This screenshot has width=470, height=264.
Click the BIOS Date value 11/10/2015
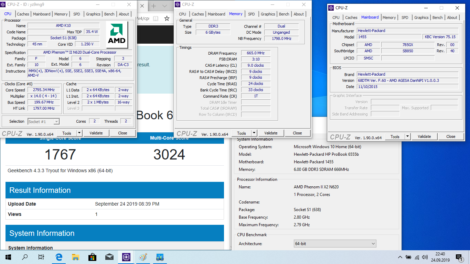pyautogui.click(x=407, y=87)
